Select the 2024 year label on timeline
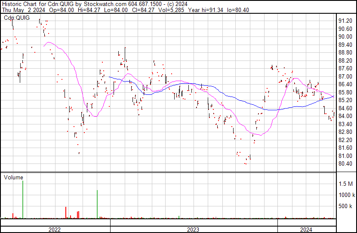Viewport: 357px width, 233px height. pos(306,230)
